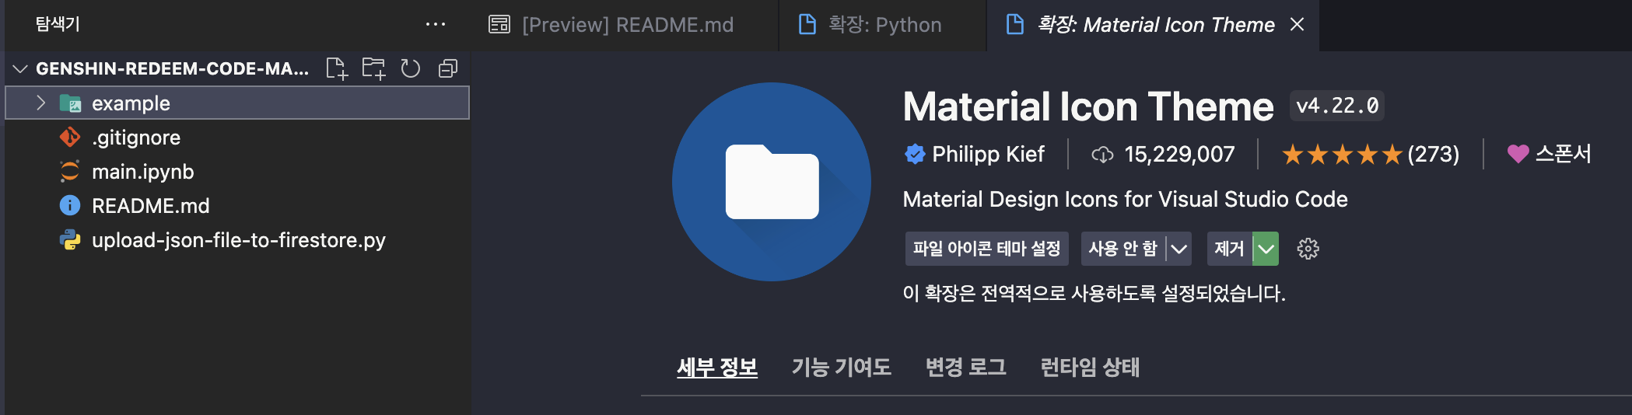Click the Material Icon Theme folder logo
The width and height of the screenshot is (1632, 415).
(772, 182)
